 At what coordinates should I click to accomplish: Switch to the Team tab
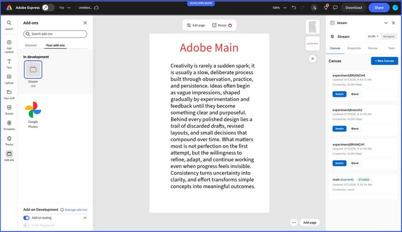tap(391, 48)
